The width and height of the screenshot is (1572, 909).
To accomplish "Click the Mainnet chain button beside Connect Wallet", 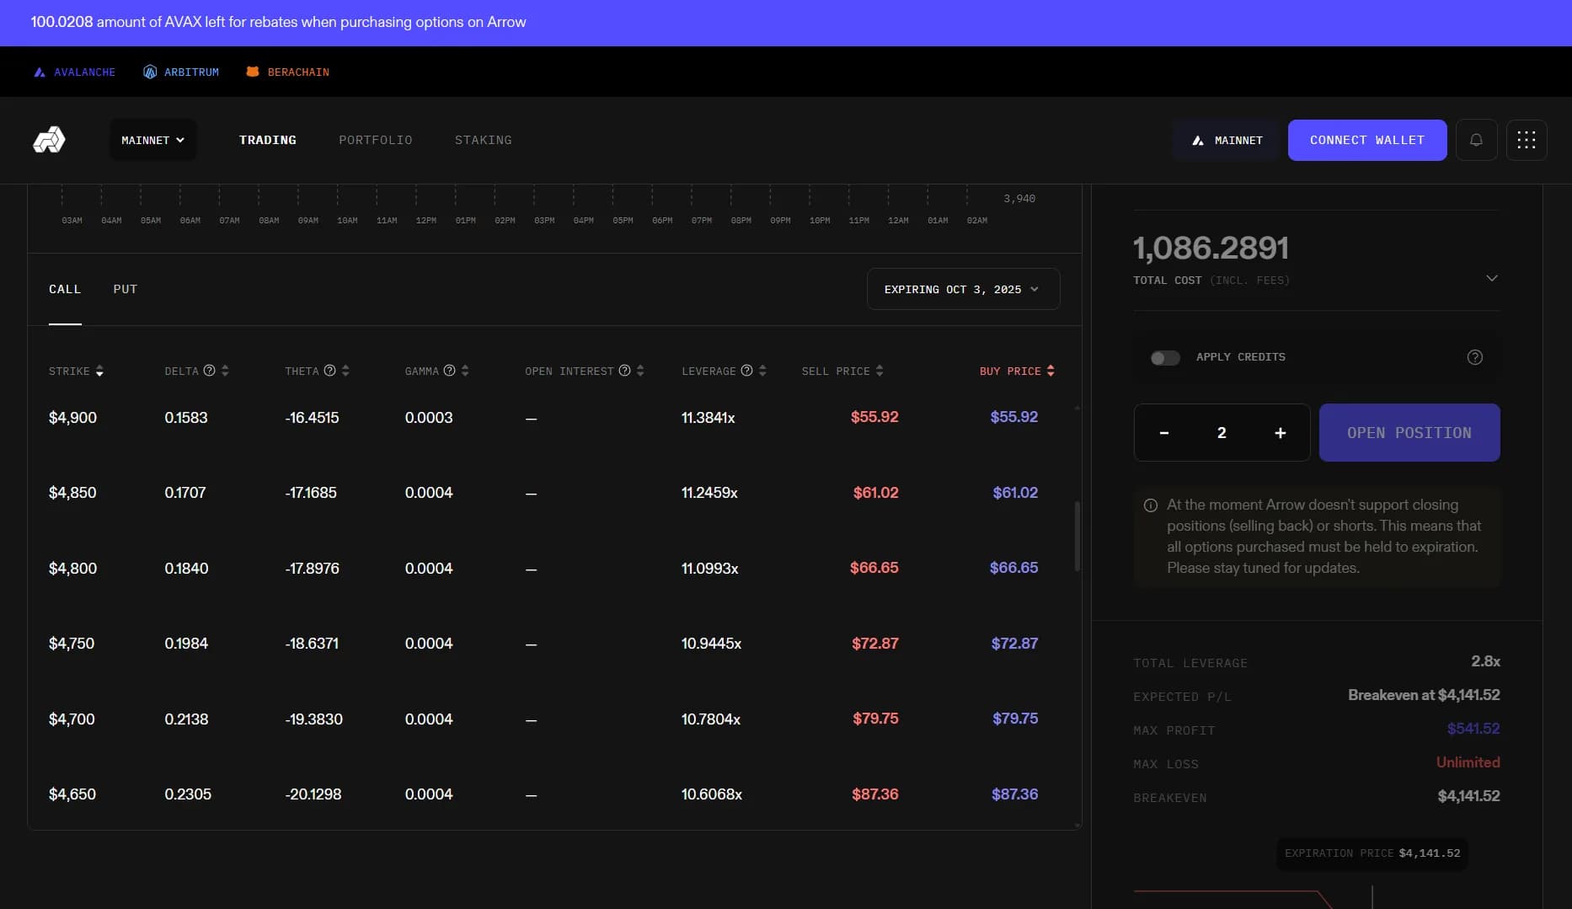I will point(1227,140).
